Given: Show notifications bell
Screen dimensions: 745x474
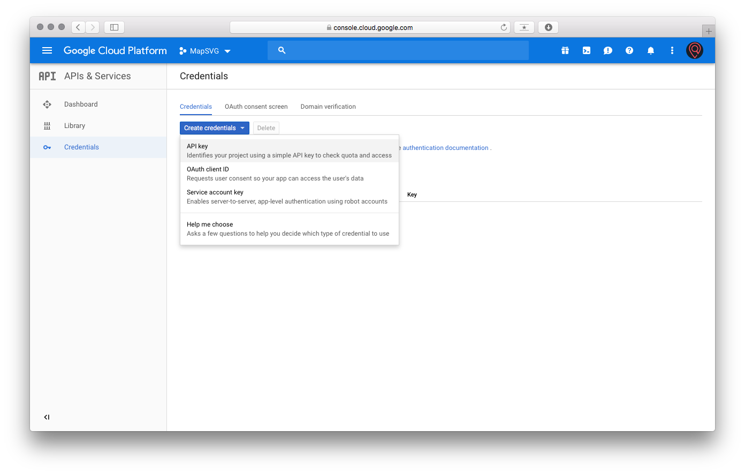Looking at the screenshot, I should coord(651,50).
